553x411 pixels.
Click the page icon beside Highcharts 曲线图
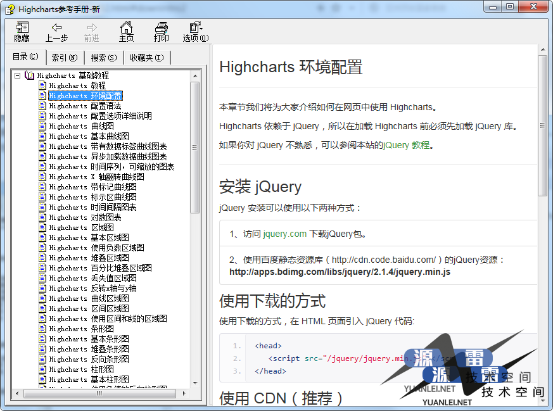(x=42, y=126)
